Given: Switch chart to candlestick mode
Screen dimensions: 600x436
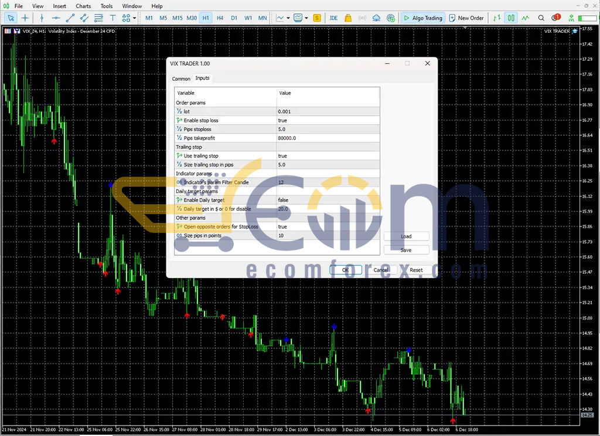Looking at the screenshot, I should coord(511,18).
